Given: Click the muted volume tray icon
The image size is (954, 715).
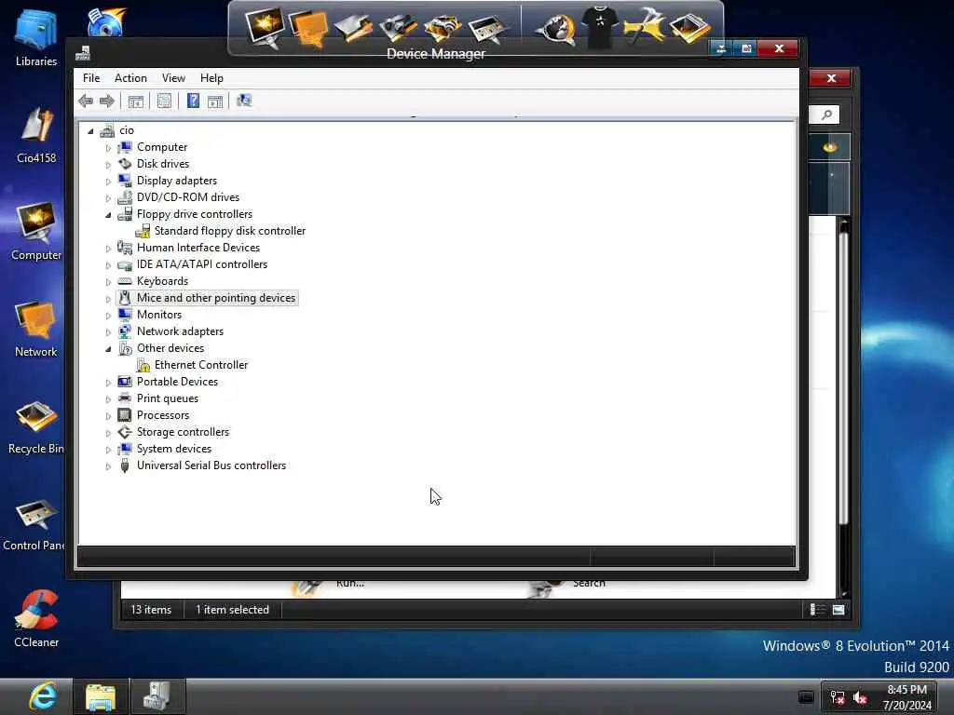Looking at the screenshot, I should [860, 697].
